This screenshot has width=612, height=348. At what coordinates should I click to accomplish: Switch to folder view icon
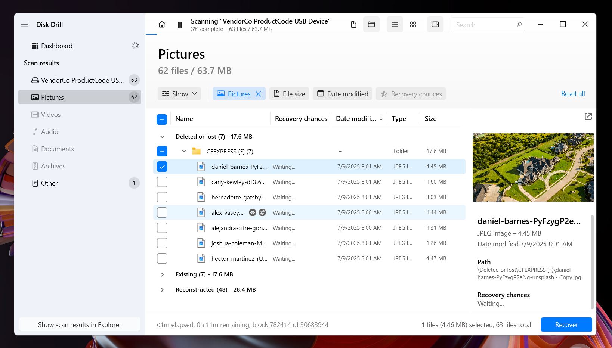[371, 24]
